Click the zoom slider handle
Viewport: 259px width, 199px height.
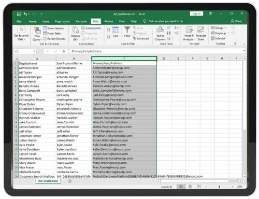(x=219, y=187)
